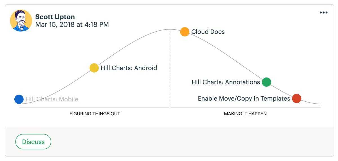The width and height of the screenshot is (338, 161).
Task: Select the orange Cloud Docs dot
Action: (184, 32)
